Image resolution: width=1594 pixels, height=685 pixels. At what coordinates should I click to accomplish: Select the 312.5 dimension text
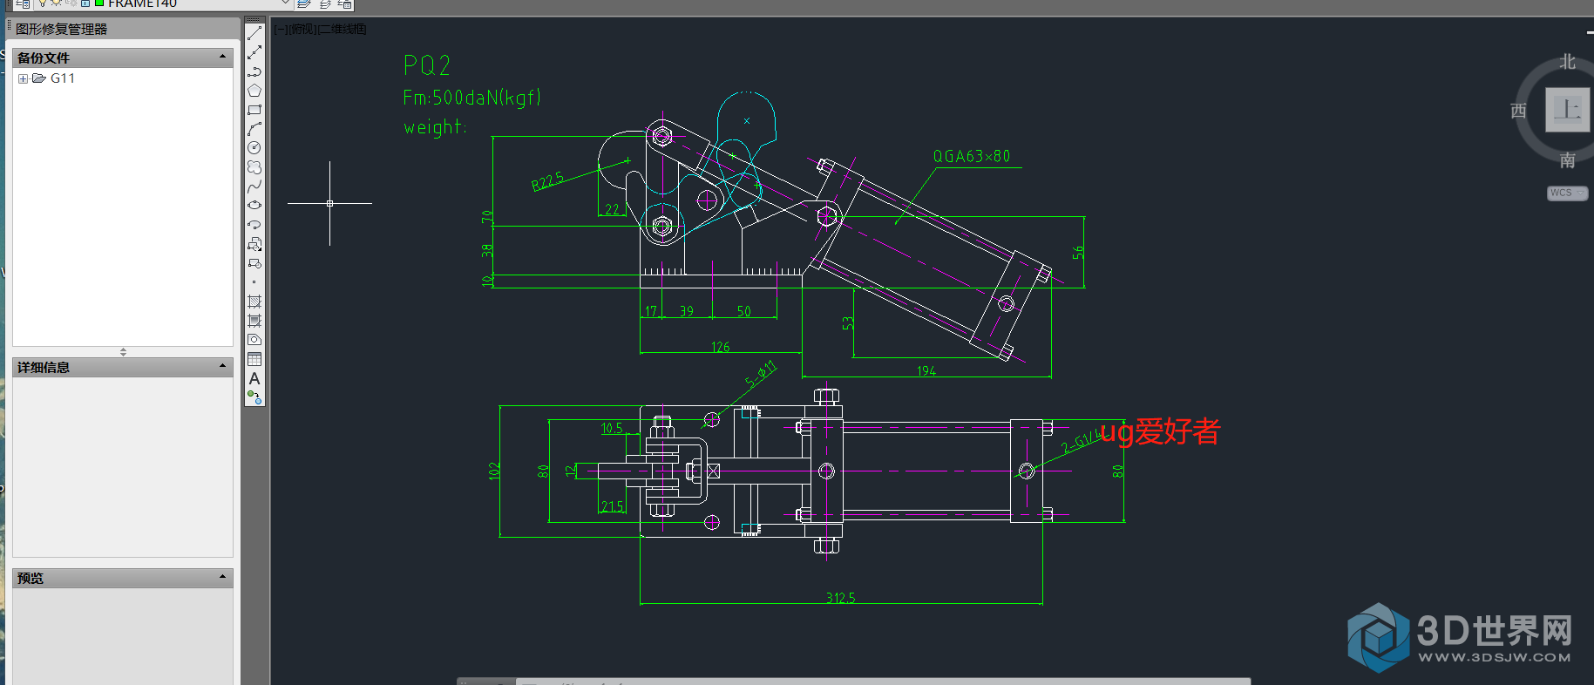(841, 598)
